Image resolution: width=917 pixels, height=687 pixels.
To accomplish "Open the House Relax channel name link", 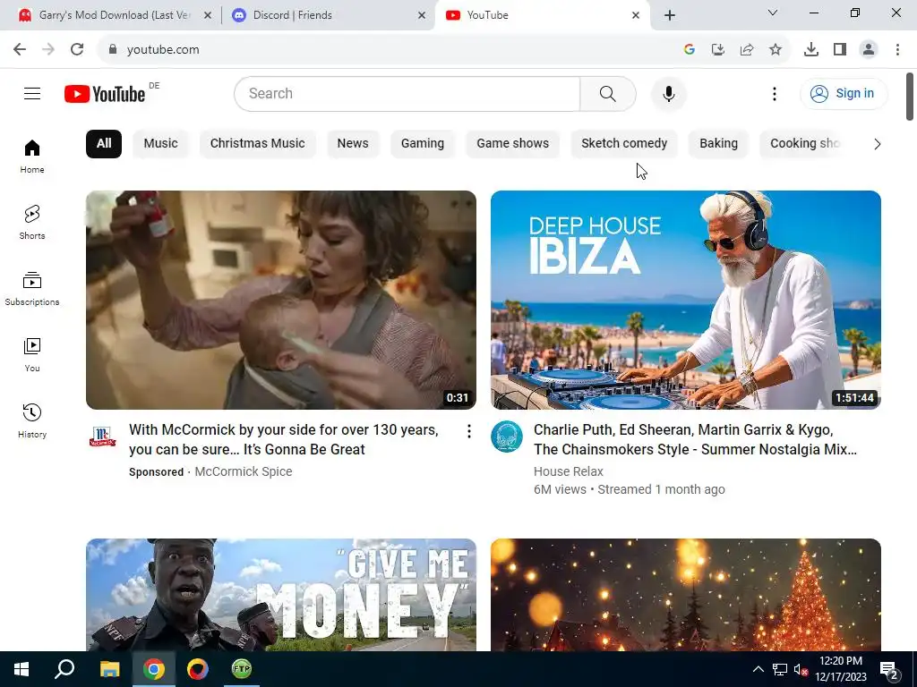I will click(568, 471).
